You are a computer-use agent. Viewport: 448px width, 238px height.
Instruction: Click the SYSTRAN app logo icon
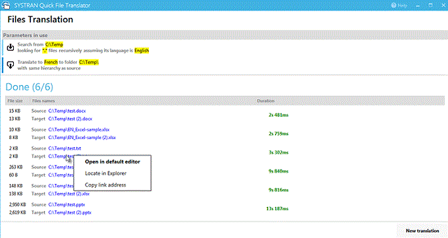[x=6, y=5]
